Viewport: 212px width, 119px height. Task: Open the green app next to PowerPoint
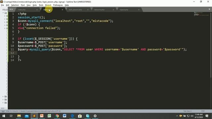pos(49,116)
